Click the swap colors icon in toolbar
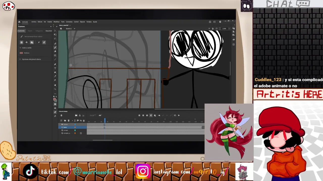Screen dimensions: 323x181 (x=57, y=97)
